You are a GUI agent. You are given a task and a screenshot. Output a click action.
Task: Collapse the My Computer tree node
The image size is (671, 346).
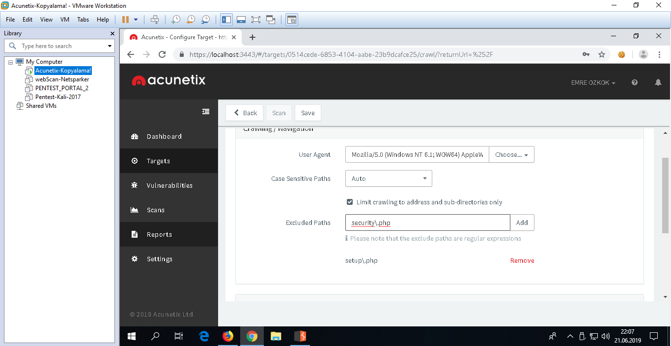tap(10, 62)
